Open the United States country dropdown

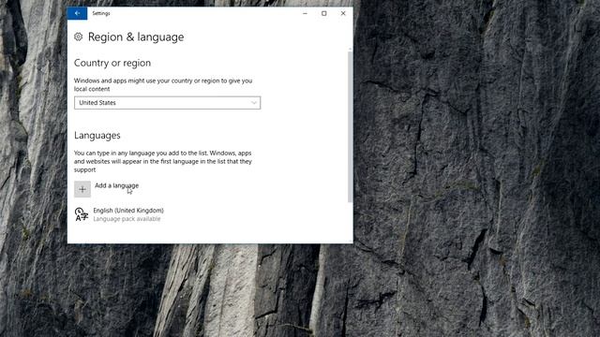tap(167, 103)
